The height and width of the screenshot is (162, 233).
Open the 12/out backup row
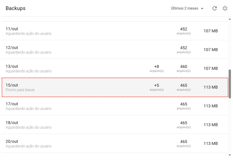77,50
